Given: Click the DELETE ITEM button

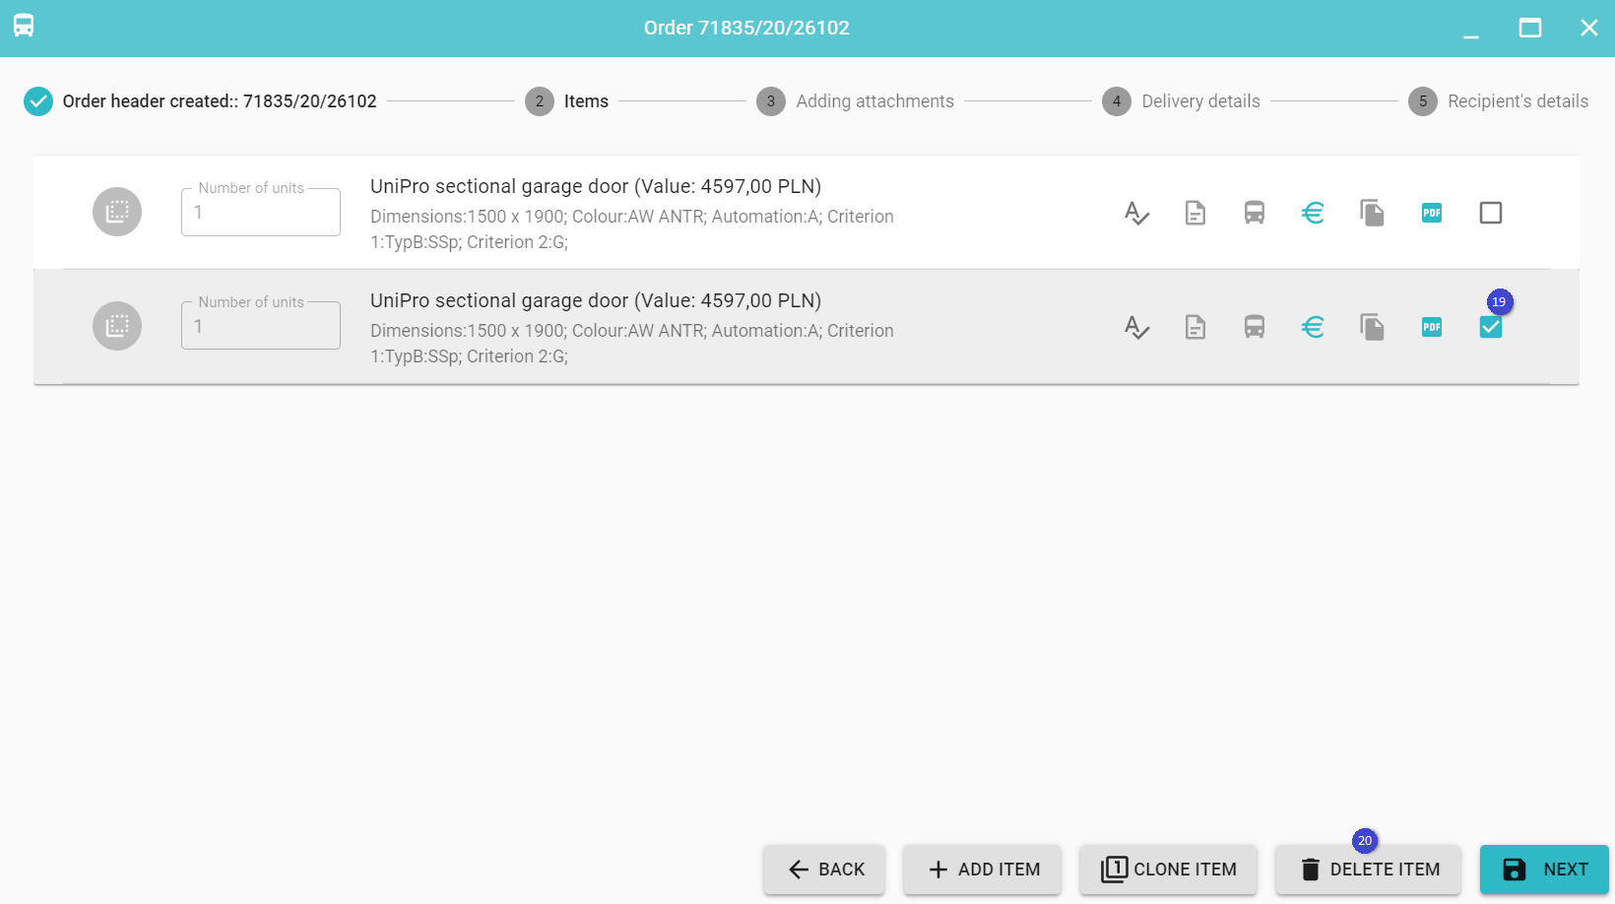Looking at the screenshot, I should coord(1369,870).
